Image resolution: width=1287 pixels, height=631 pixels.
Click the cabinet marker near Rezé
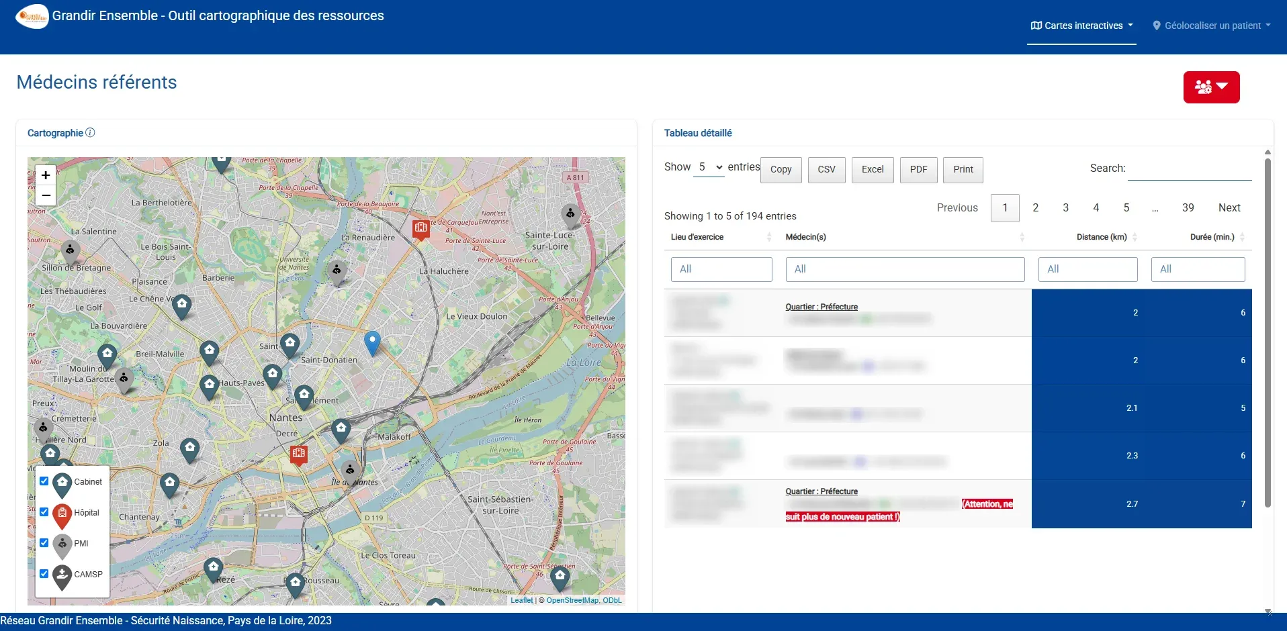pos(214,569)
